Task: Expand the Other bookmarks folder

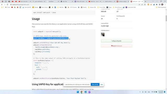Action: pos(161,7)
